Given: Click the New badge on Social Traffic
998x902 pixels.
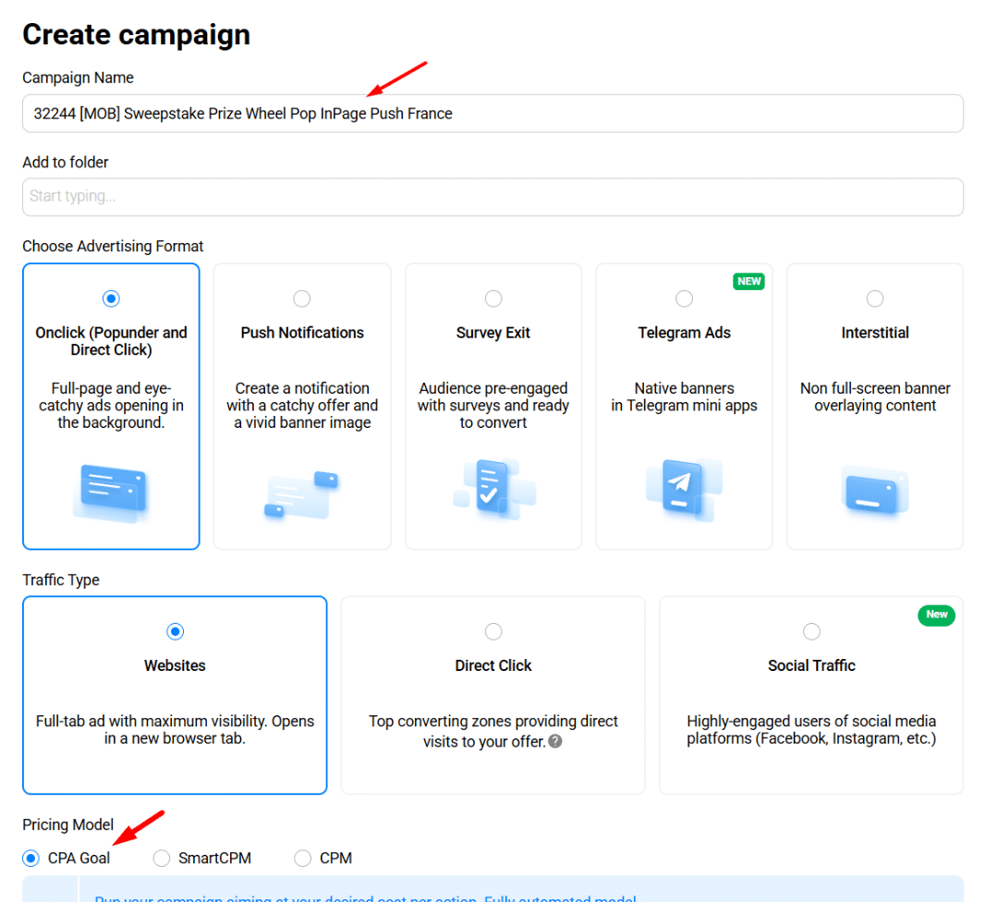Looking at the screenshot, I should coord(936,615).
